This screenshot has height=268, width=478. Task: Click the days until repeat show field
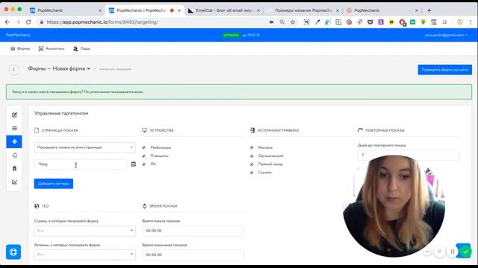point(409,155)
